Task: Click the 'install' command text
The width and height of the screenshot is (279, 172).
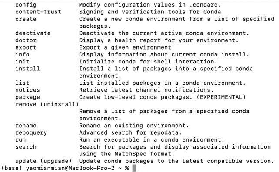Action: (x=27, y=69)
